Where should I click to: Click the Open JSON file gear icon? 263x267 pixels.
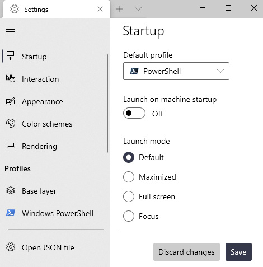click(11, 247)
